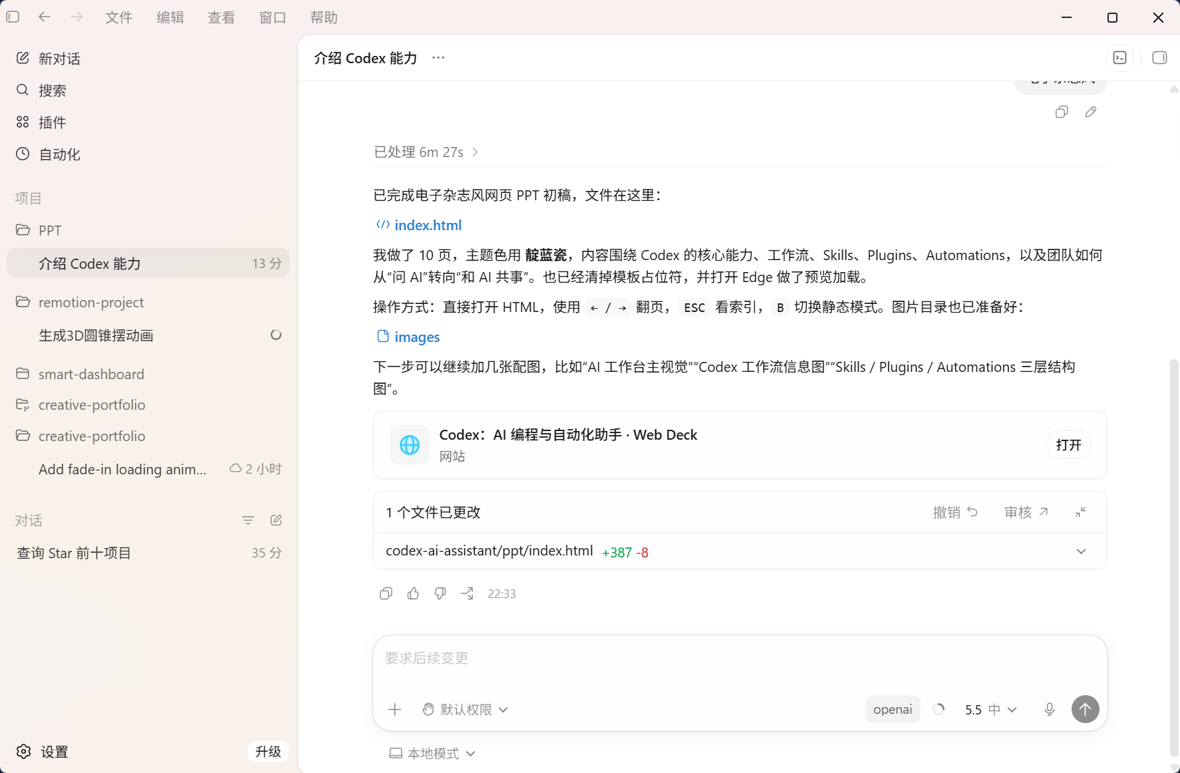Copy the user message
This screenshot has height=773, width=1180.
coord(1062,112)
